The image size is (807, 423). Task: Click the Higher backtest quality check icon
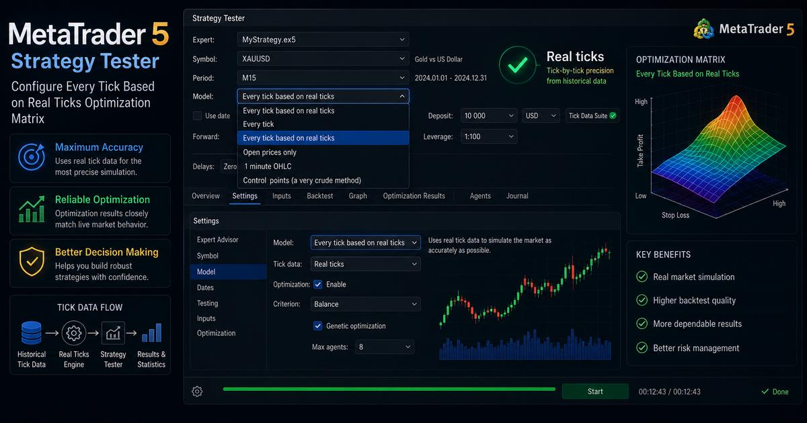coord(642,300)
